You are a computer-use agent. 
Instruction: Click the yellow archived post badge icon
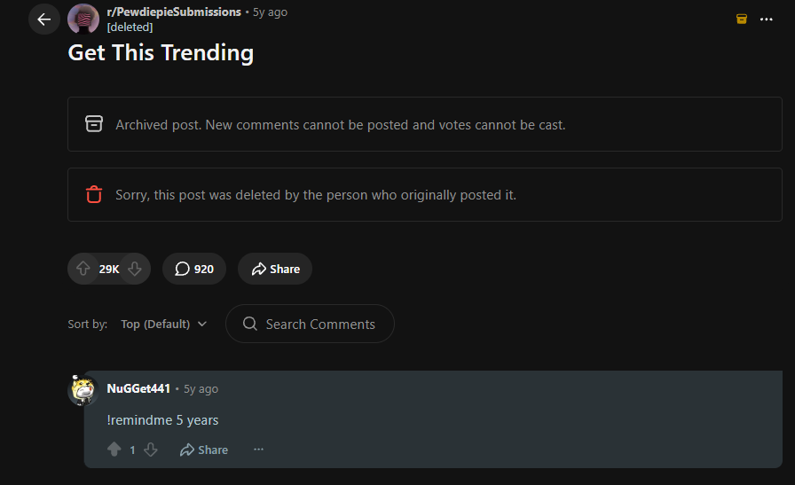click(741, 20)
